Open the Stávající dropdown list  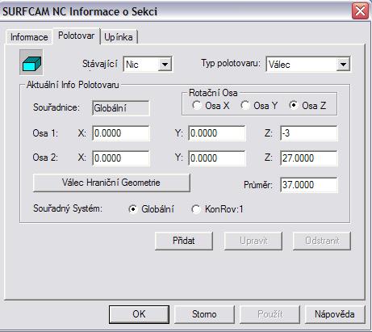[165, 65]
